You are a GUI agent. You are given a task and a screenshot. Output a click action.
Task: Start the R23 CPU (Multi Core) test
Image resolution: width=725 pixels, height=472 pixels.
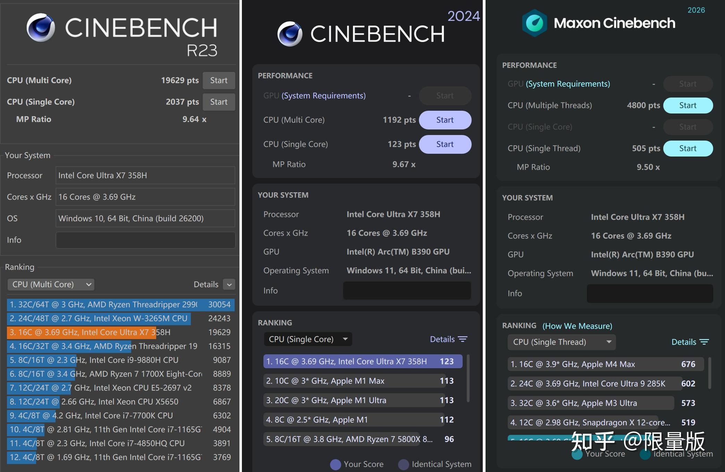[219, 81]
